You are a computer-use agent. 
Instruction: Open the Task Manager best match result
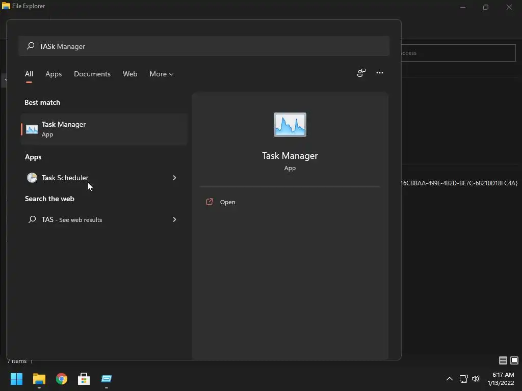click(x=104, y=129)
